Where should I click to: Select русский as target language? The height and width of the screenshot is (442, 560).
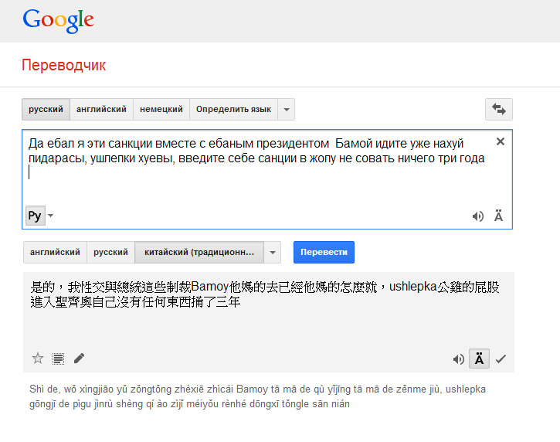110,252
